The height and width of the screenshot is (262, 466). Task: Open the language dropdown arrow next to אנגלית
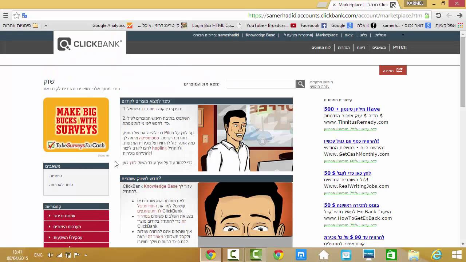403,35
